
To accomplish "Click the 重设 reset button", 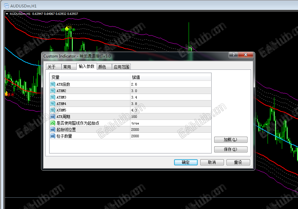I will pos(238,162).
